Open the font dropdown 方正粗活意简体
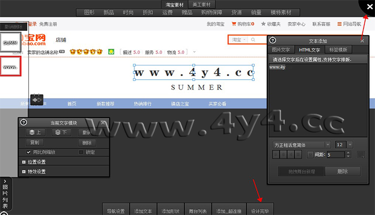375x215 pixels. pyautogui.click(x=302, y=144)
